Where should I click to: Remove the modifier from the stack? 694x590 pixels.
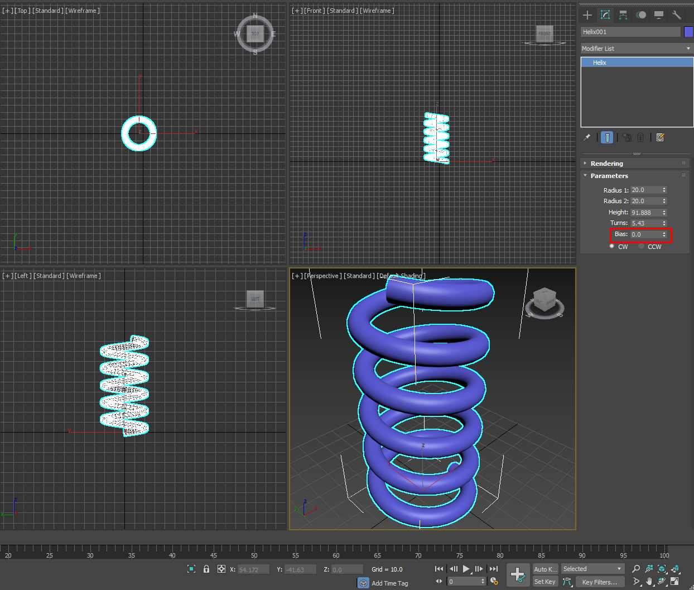point(640,137)
